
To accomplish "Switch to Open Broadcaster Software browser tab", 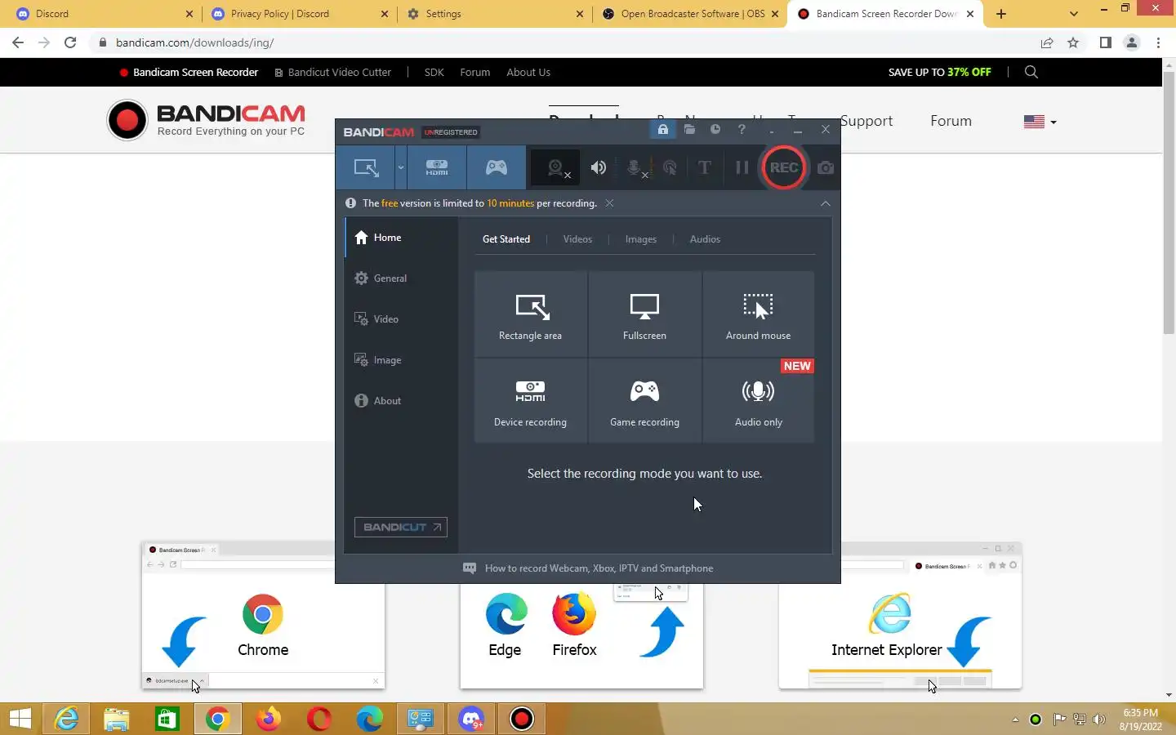I will (692, 14).
